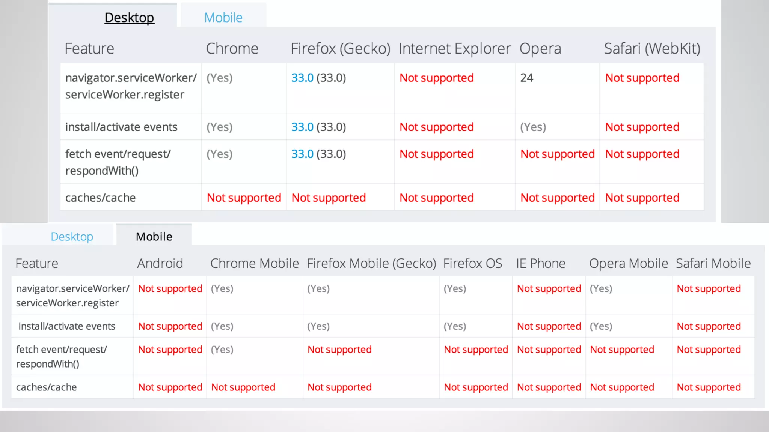Click the Internet Explorer column header
The image size is (769, 432).
(x=454, y=49)
